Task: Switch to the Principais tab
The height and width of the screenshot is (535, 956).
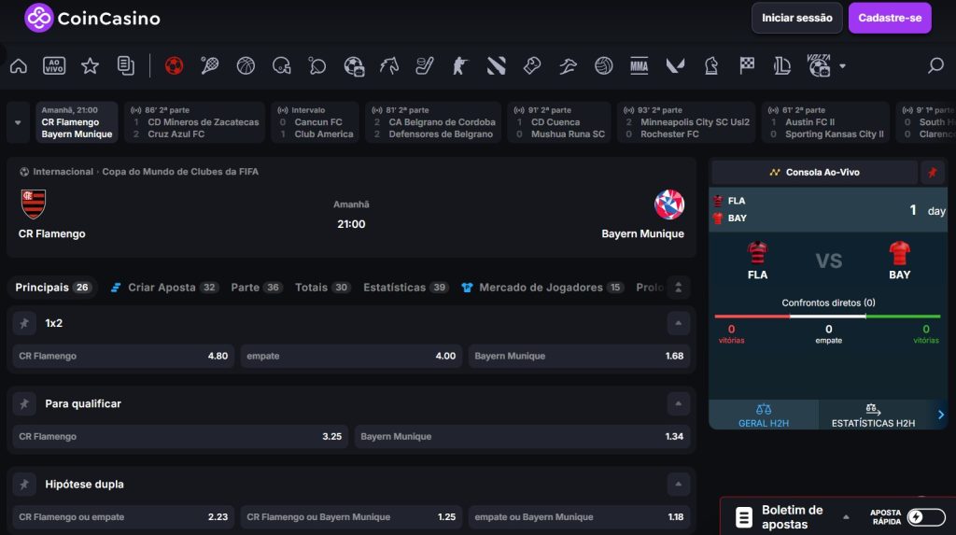Action: 53,288
